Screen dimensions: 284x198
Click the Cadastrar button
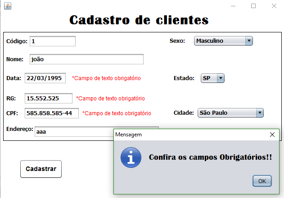click(x=41, y=169)
